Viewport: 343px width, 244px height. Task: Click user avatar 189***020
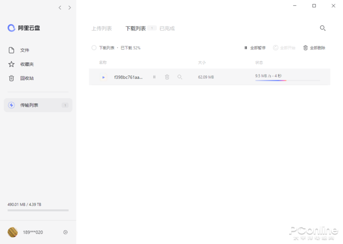(x=13, y=232)
